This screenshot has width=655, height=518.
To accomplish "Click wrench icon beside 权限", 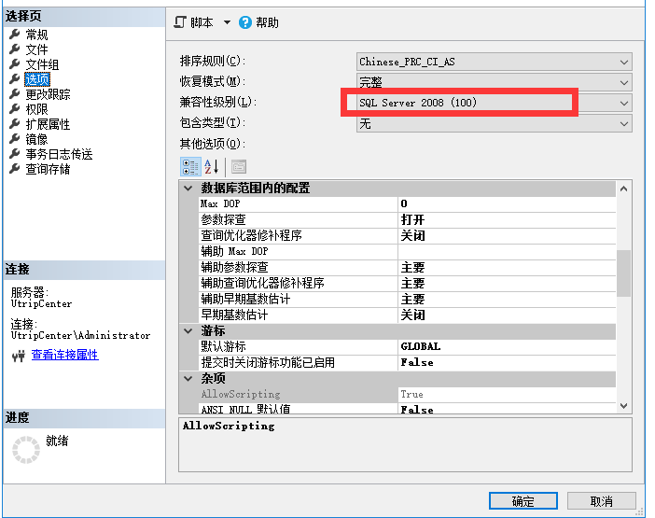I will [x=15, y=109].
